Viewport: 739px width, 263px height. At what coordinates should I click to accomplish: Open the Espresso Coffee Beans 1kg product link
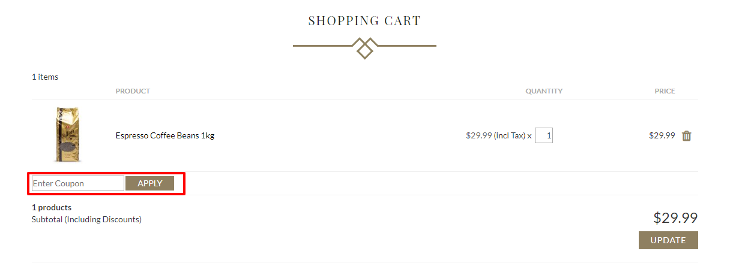tap(164, 135)
